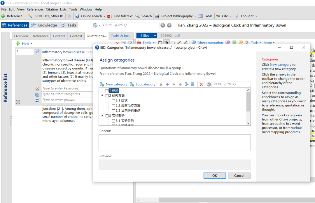Click the green summary icon

(234, 42)
